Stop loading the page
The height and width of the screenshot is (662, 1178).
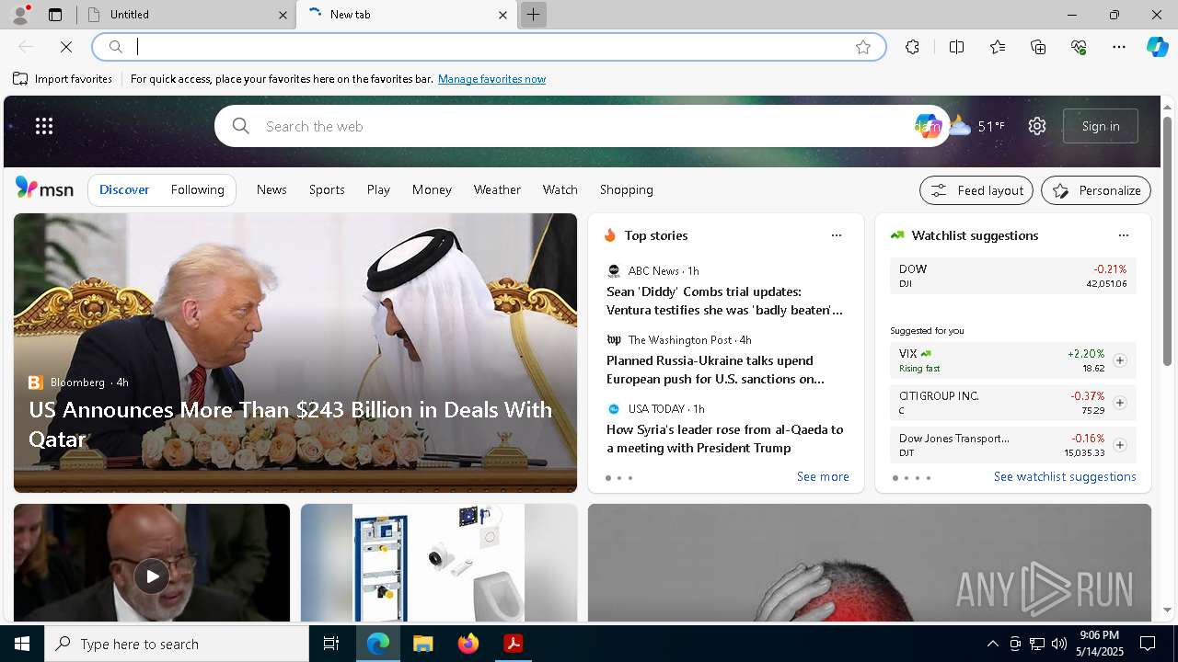pos(66,47)
